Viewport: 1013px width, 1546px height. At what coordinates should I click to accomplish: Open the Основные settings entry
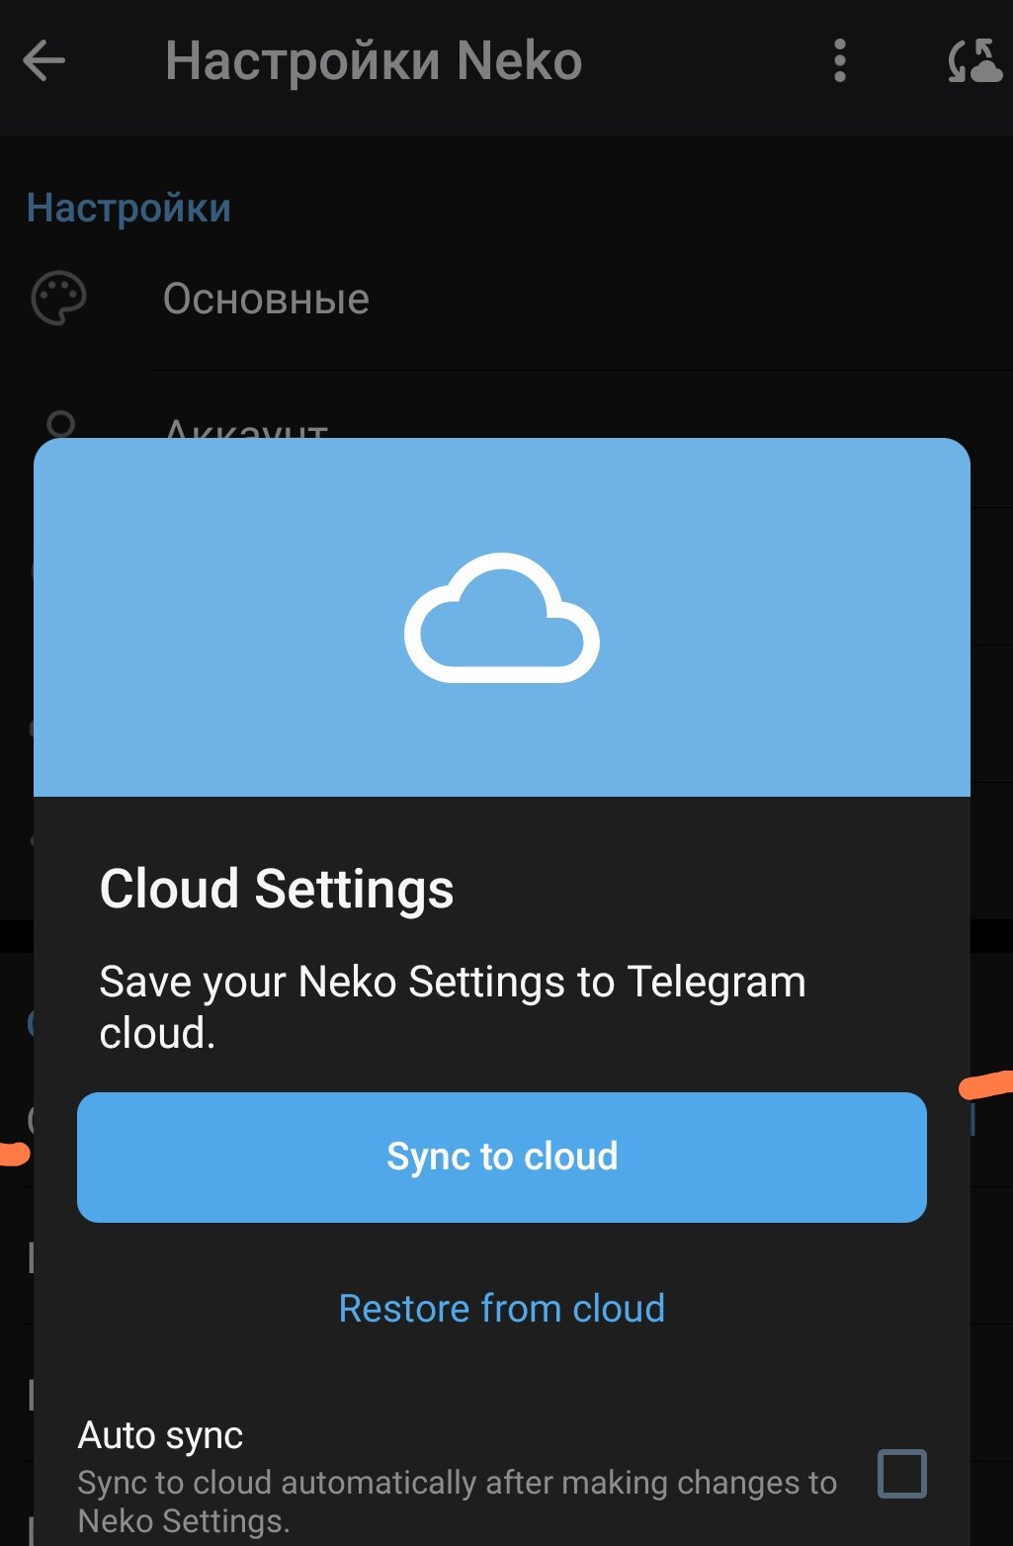pos(267,299)
